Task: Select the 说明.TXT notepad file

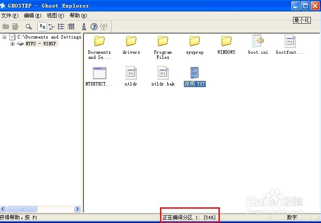Action: coord(195,77)
